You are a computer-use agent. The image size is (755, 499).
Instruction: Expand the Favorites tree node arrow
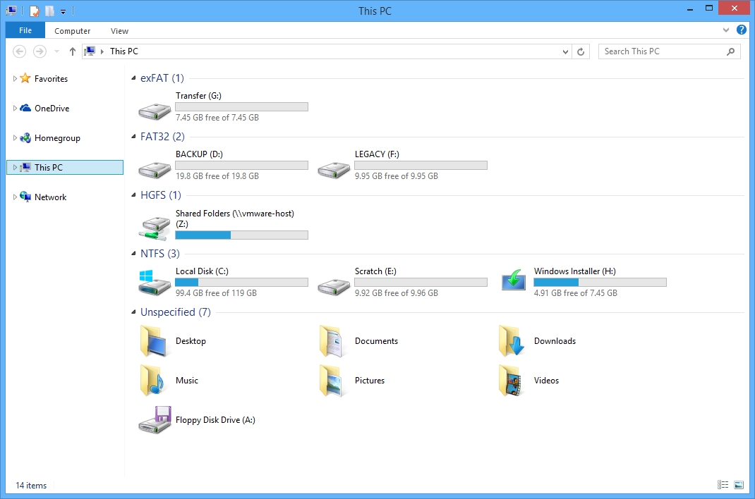tap(15, 78)
